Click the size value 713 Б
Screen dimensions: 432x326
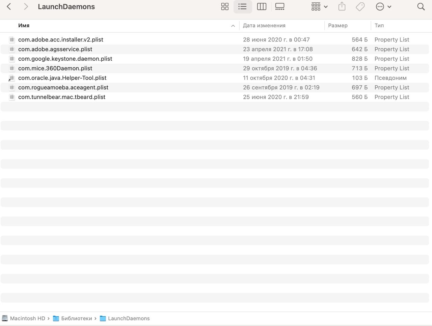tap(359, 68)
